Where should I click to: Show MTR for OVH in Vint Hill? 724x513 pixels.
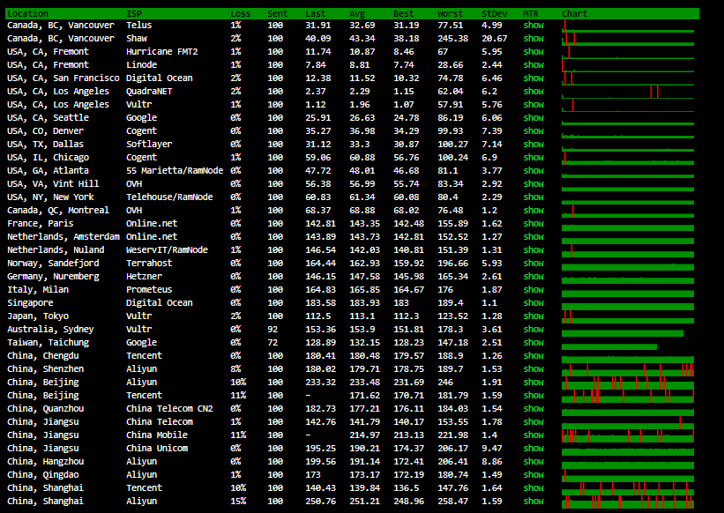click(534, 184)
